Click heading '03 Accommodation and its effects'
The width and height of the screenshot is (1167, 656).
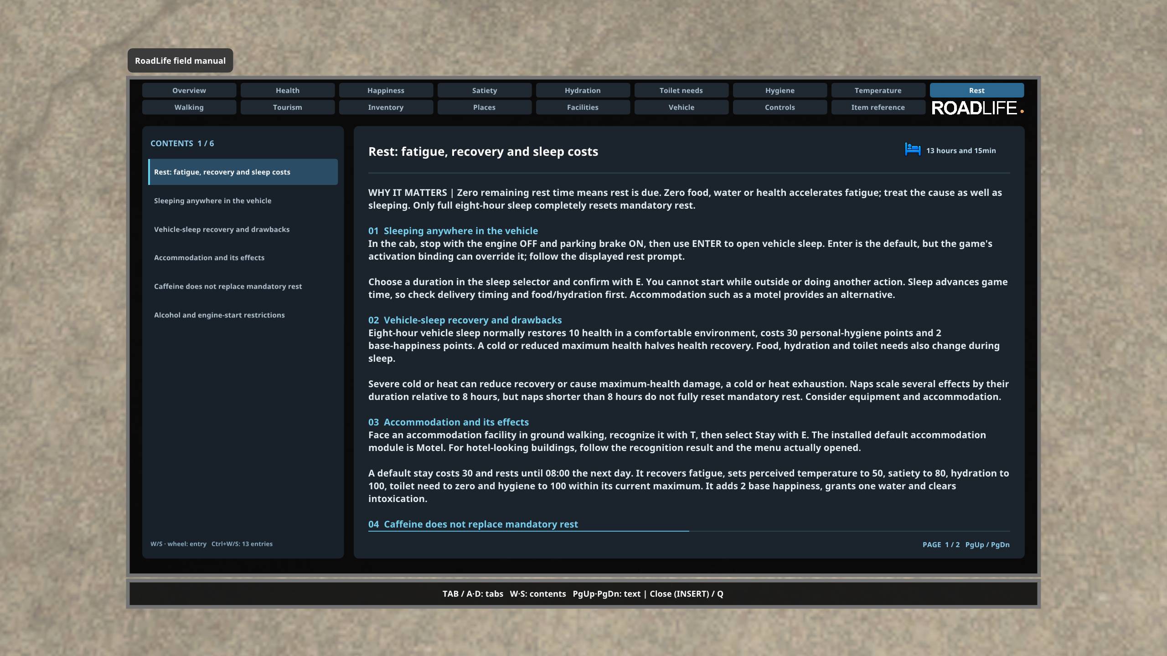[449, 422]
